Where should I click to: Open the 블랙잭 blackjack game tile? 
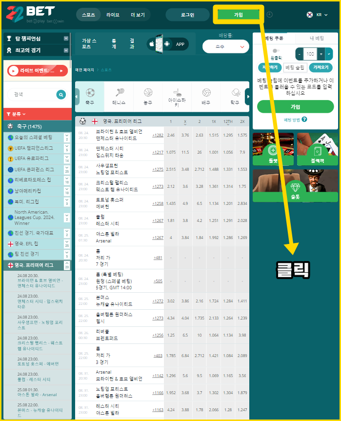pyautogui.click(x=318, y=149)
